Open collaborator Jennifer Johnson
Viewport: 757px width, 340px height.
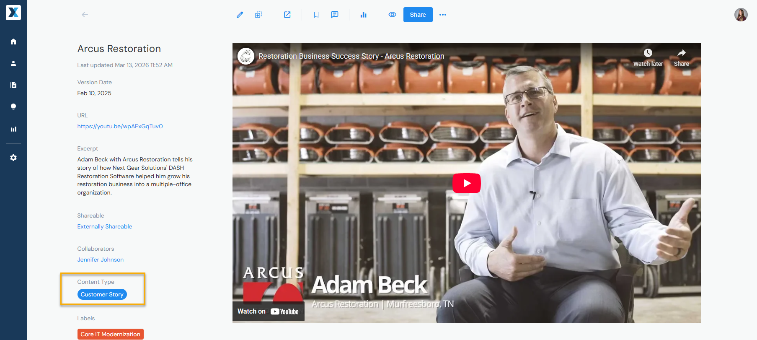pyautogui.click(x=101, y=260)
